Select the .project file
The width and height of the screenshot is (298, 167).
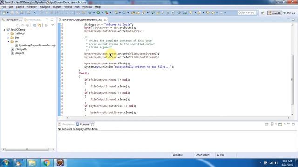(19, 53)
